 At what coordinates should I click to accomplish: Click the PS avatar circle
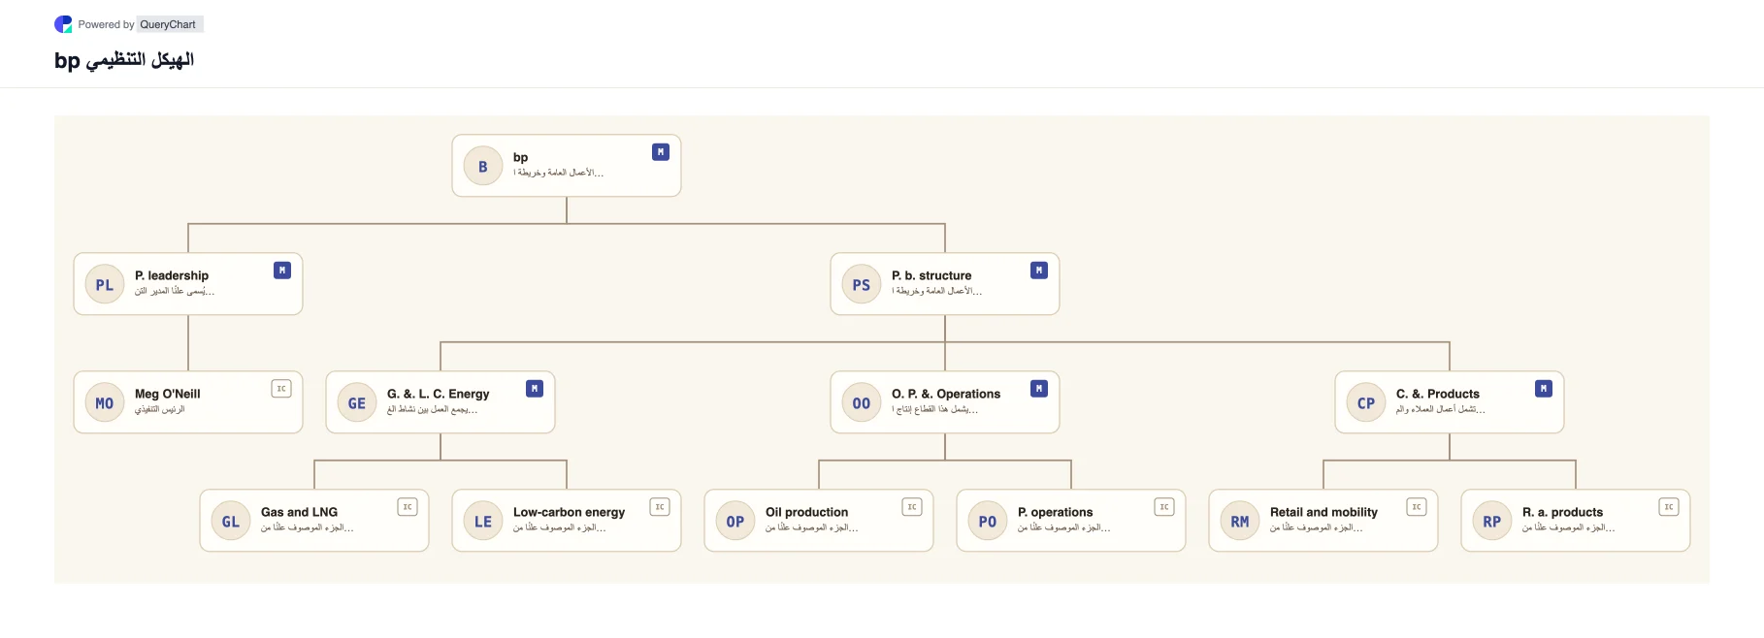click(x=862, y=285)
